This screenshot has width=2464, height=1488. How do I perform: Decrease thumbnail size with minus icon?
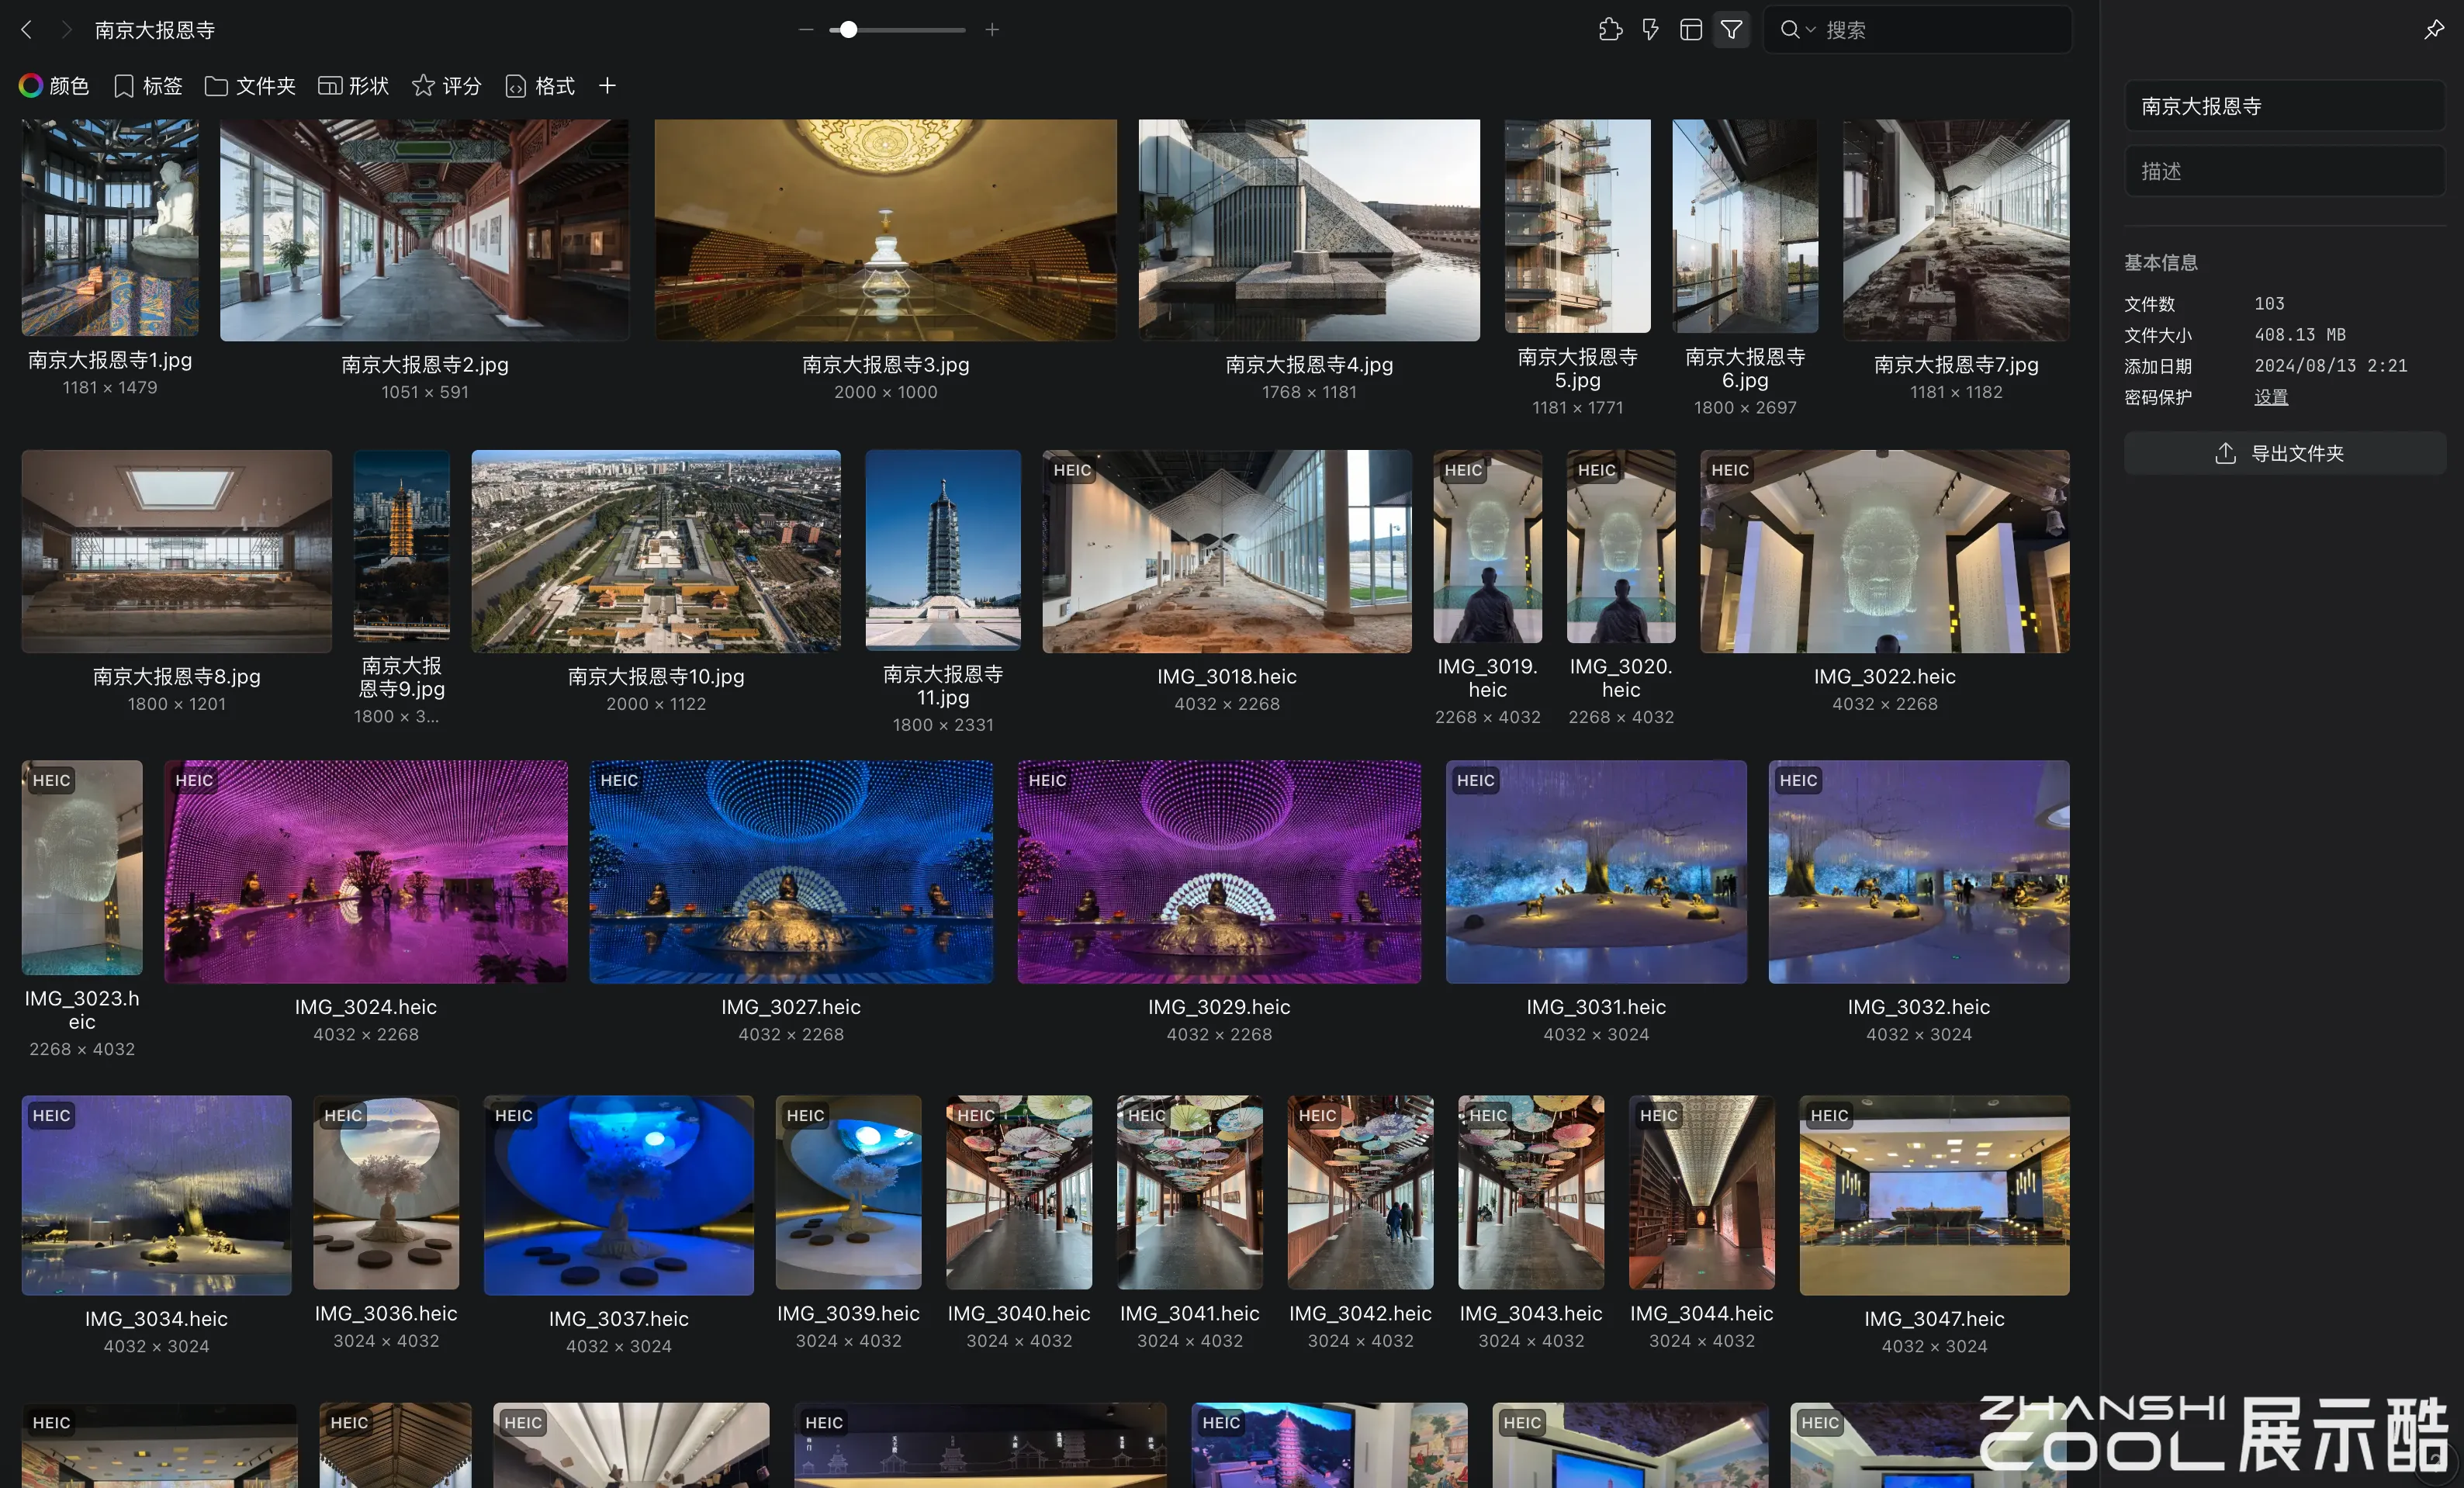[806, 30]
